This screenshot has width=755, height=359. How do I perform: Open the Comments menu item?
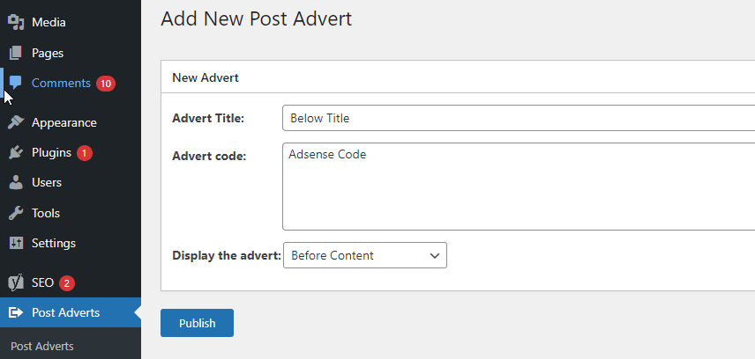pyautogui.click(x=61, y=83)
